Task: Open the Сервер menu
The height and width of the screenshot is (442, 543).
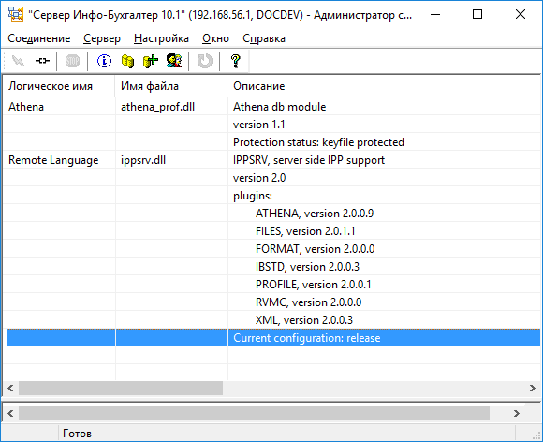Action: coord(102,38)
